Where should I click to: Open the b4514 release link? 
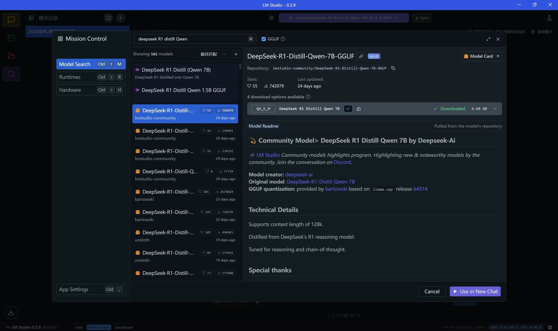point(420,189)
